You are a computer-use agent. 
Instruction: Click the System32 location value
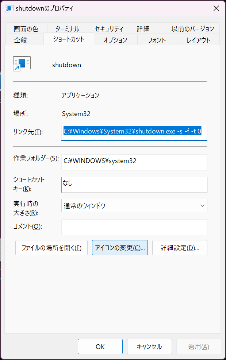(76, 114)
